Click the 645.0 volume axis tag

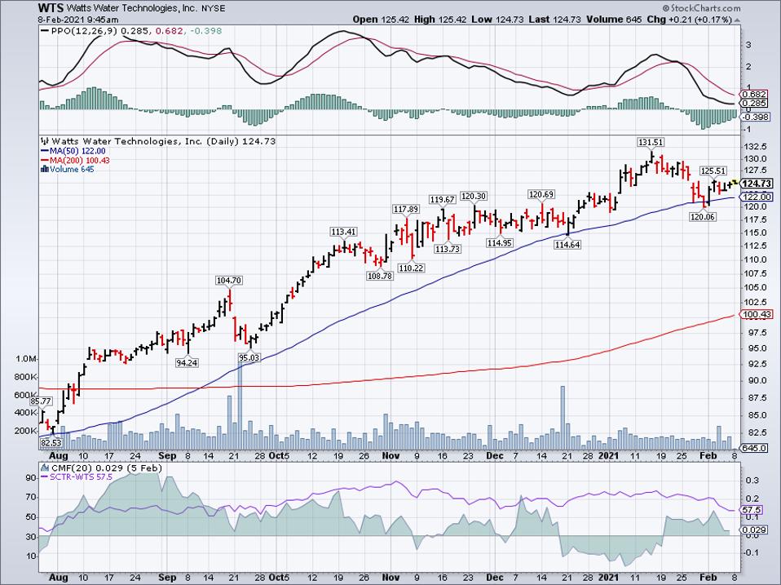click(755, 448)
